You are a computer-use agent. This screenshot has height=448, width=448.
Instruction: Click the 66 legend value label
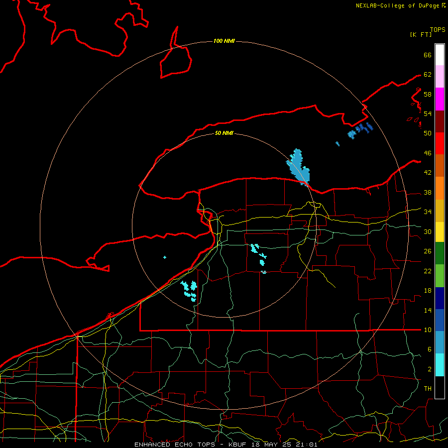(x=428, y=55)
